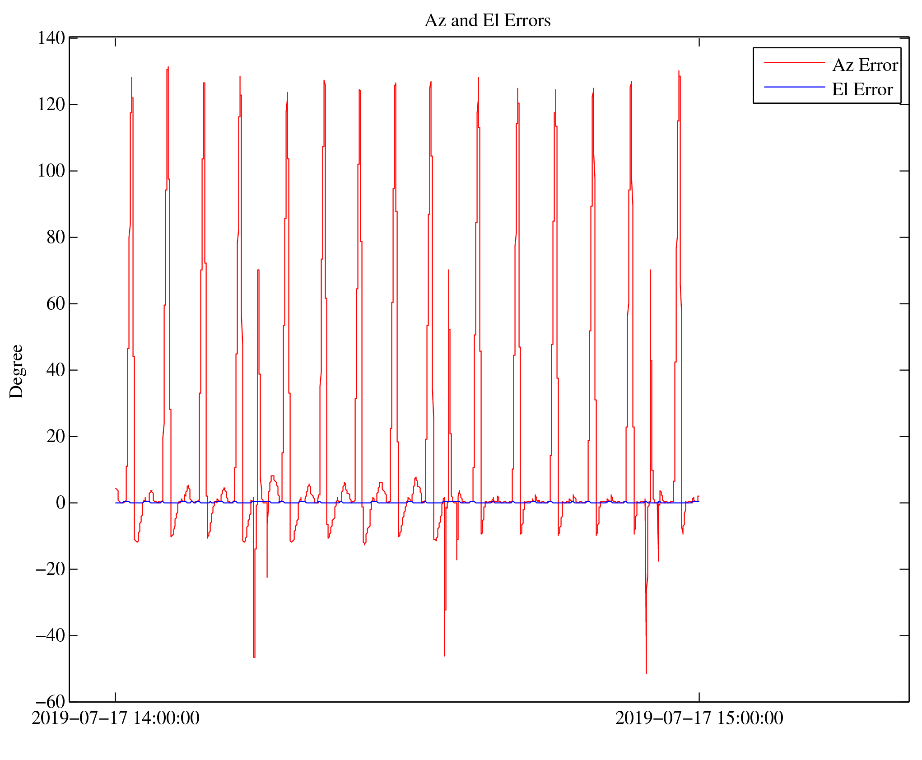This screenshot has width=922, height=760.
Task: Select the Az Error legend label
Action: 865,65
